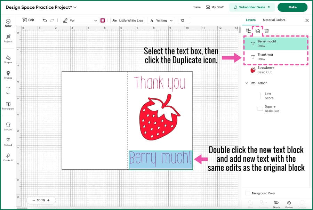Zoom out with the minus button
The width and height of the screenshot is (313, 210).
pos(34,200)
